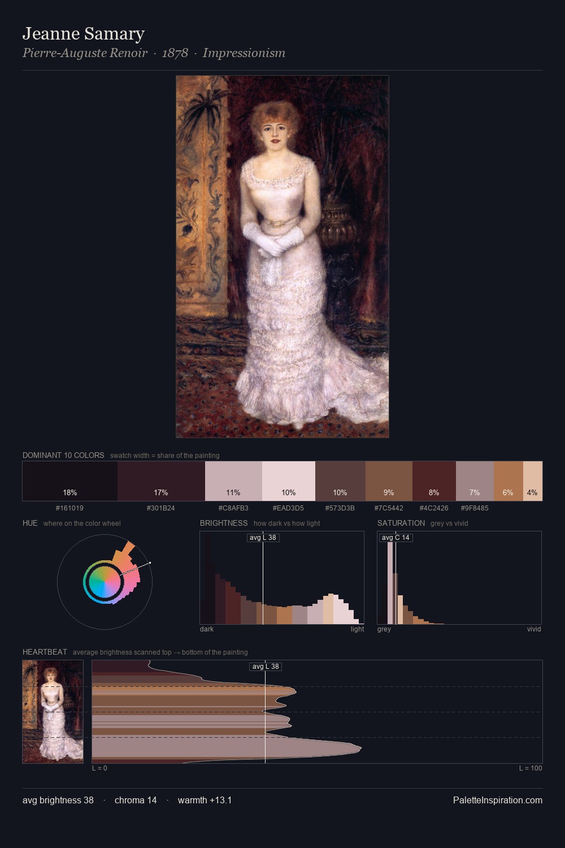Click the 'L = 100' axis label
The height and width of the screenshot is (848, 565).
tap(531, 768)
